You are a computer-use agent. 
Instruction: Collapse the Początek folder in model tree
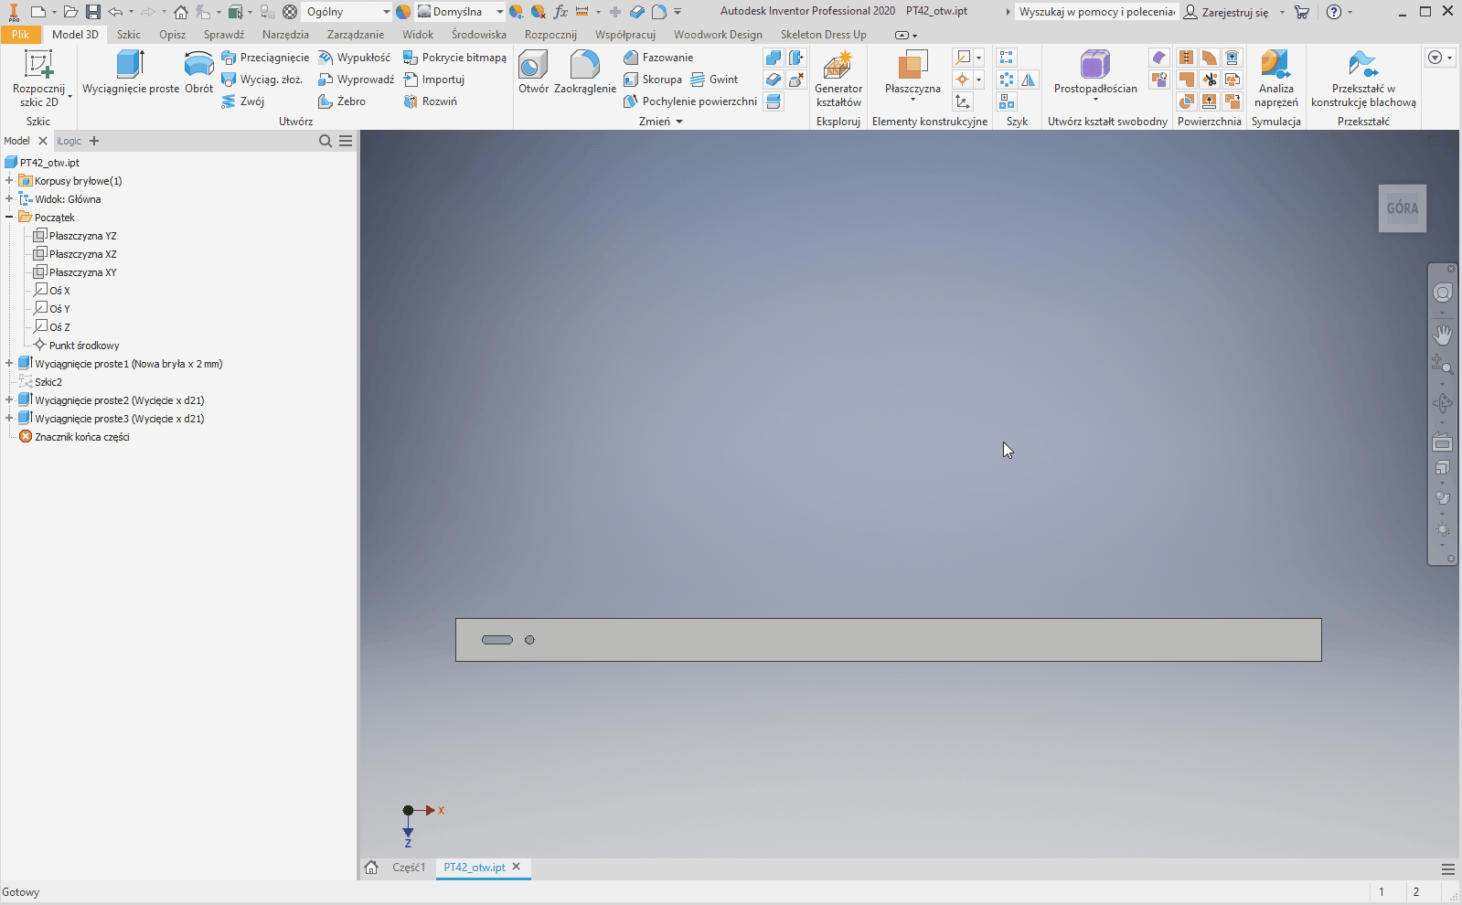9,218
